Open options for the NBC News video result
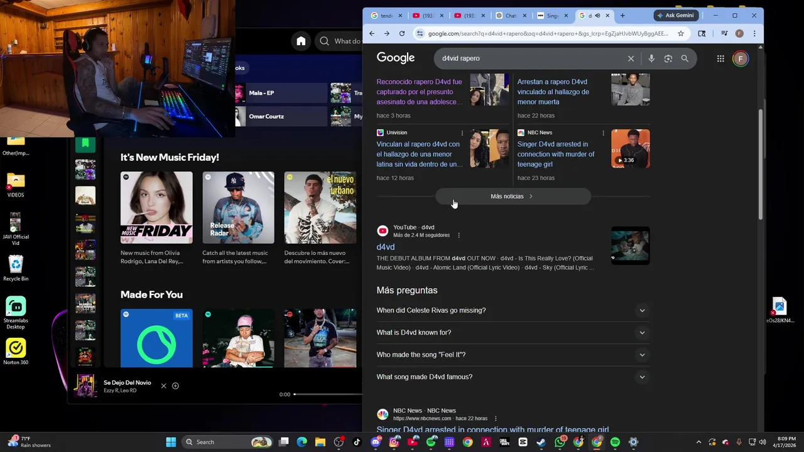Screen dimensions: 804x452 coord(603,133)
